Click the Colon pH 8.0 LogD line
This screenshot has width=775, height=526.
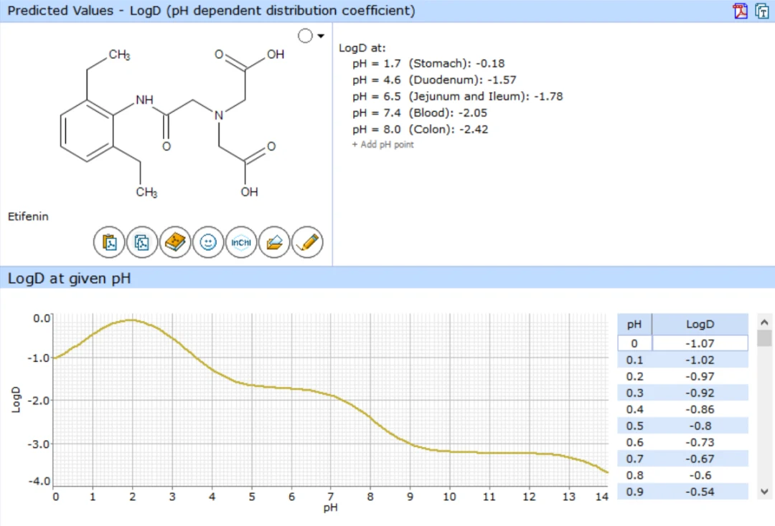pyautogui.click(x=420, y=130)
